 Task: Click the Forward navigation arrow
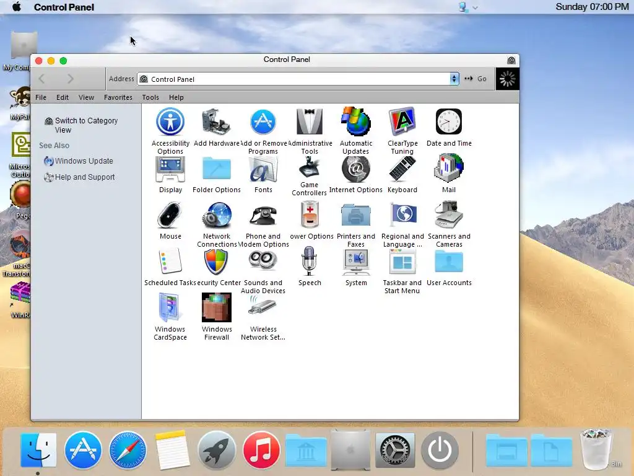71,79
